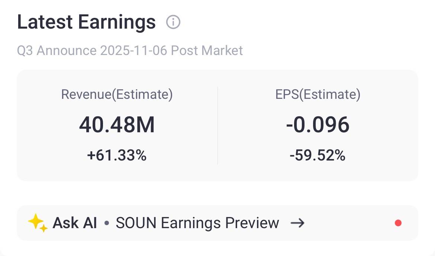Open the SOUN Earnings Preview link
Image resolution: width=435 pixels, height=256 pixels.
tap(197, 223)
